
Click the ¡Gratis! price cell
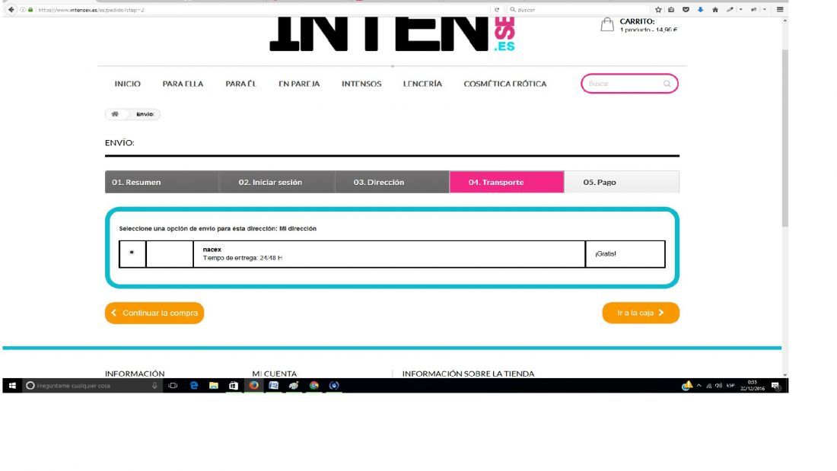[625, 253]
